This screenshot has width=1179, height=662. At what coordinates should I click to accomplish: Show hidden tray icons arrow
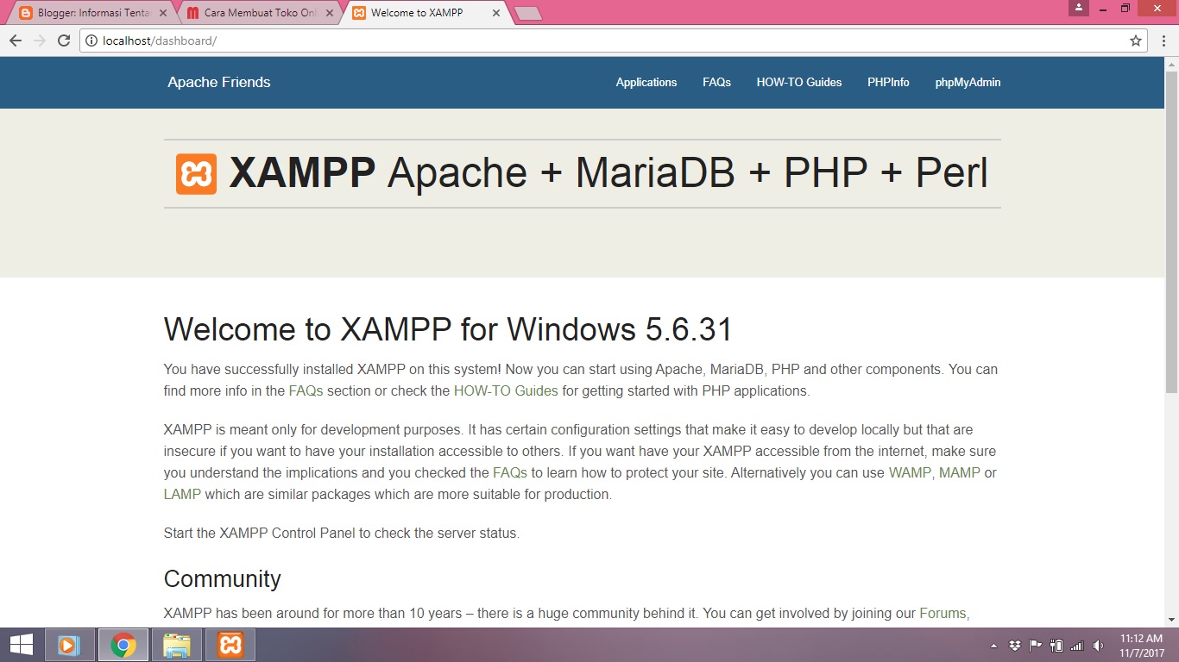(x=993, y=646)
